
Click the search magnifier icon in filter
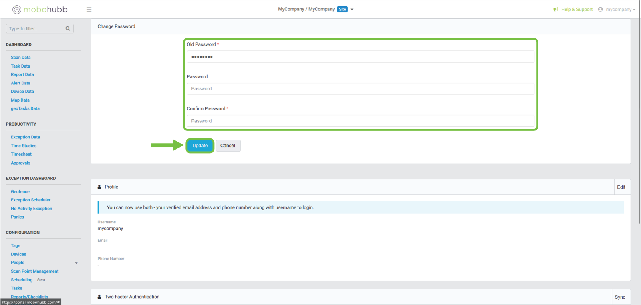click(68, 29)
